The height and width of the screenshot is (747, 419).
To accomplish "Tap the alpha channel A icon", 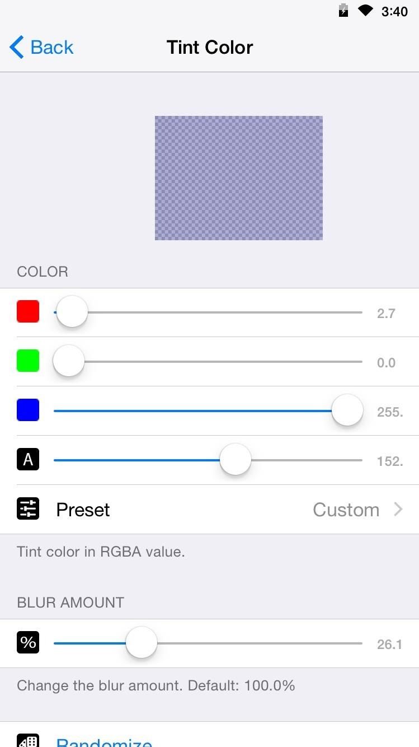I will [28, 460].
